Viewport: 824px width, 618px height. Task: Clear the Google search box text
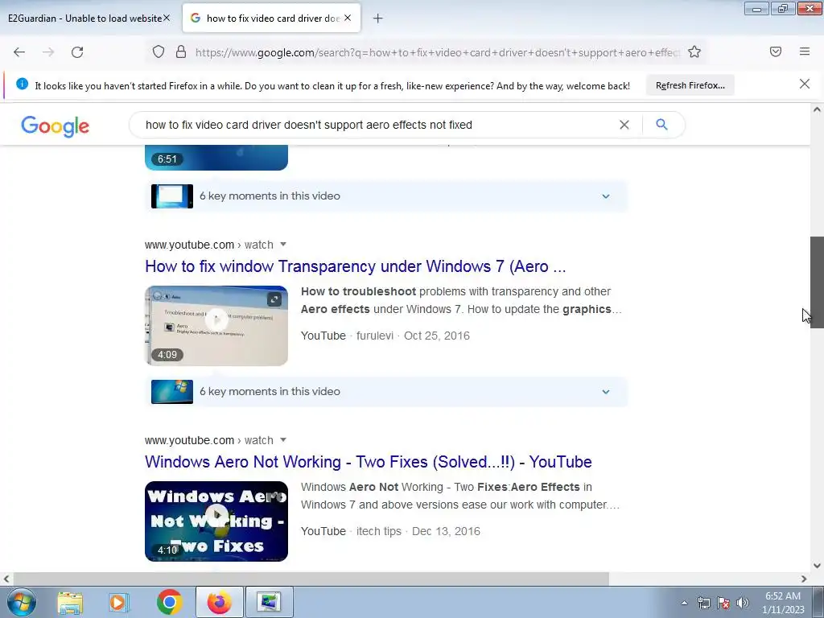[624, 125]
